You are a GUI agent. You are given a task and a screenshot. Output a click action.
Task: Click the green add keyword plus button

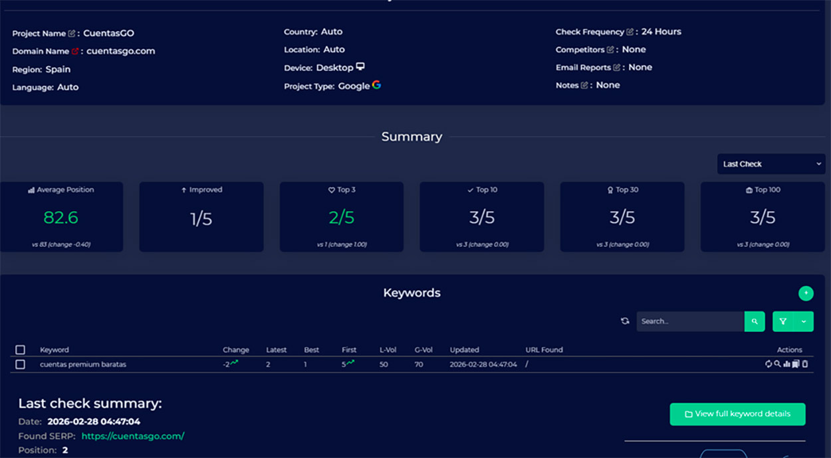click(805, 293)
